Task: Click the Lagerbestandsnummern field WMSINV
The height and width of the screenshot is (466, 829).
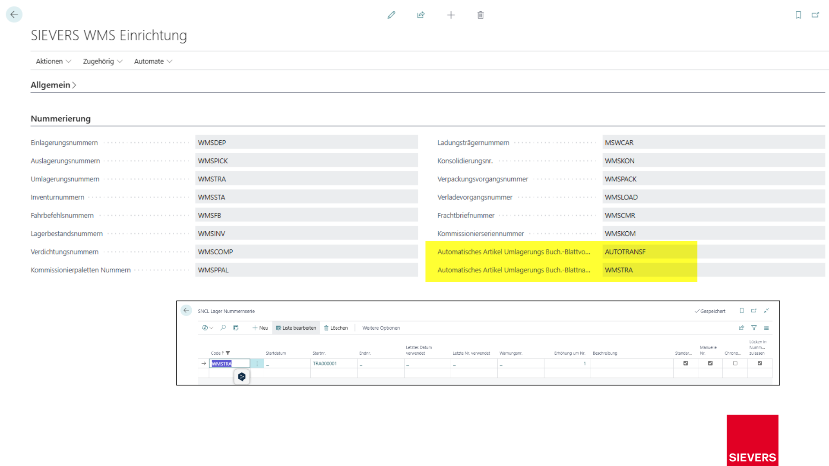Action: tap(306, 233)
